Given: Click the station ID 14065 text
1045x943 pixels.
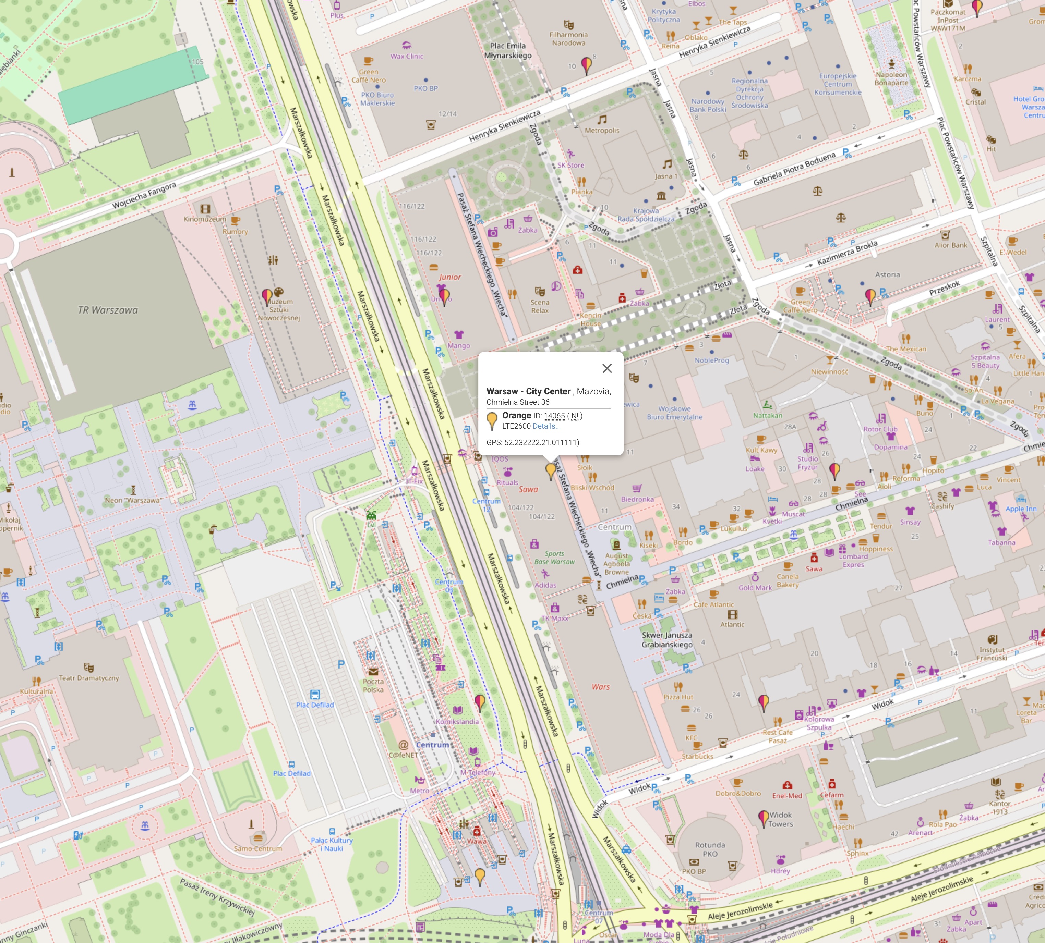Looking at the screenshot, I should (554, 416).
